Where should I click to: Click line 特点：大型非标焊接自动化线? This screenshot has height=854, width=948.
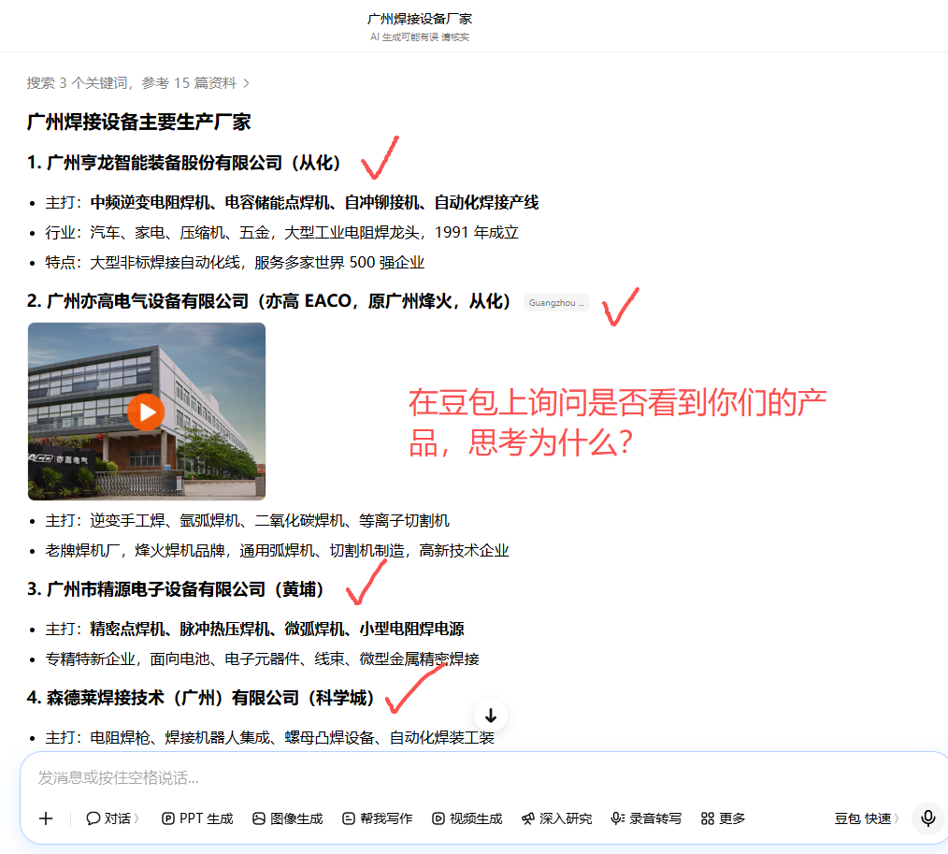click(235, 263)
